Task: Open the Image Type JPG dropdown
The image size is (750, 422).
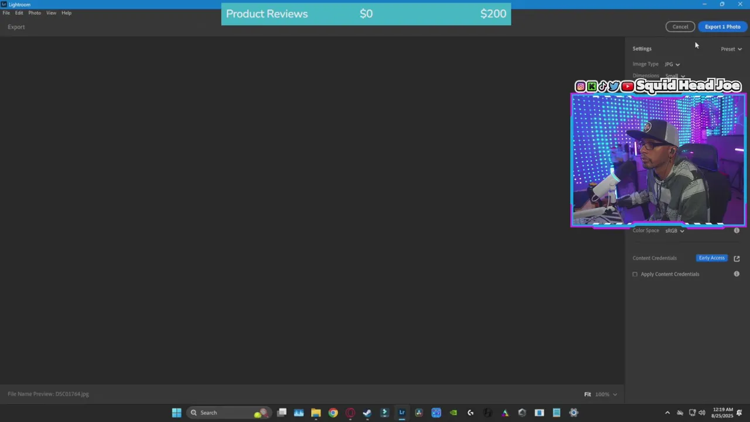Action: (x=672, y=64)
